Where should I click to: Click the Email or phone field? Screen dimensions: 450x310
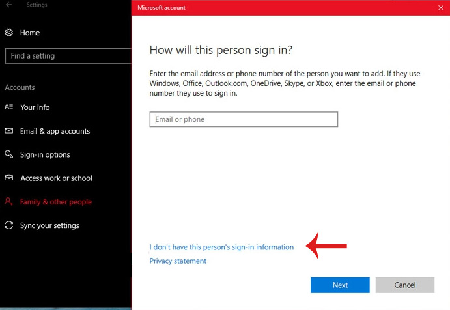[x=244, y=119]
